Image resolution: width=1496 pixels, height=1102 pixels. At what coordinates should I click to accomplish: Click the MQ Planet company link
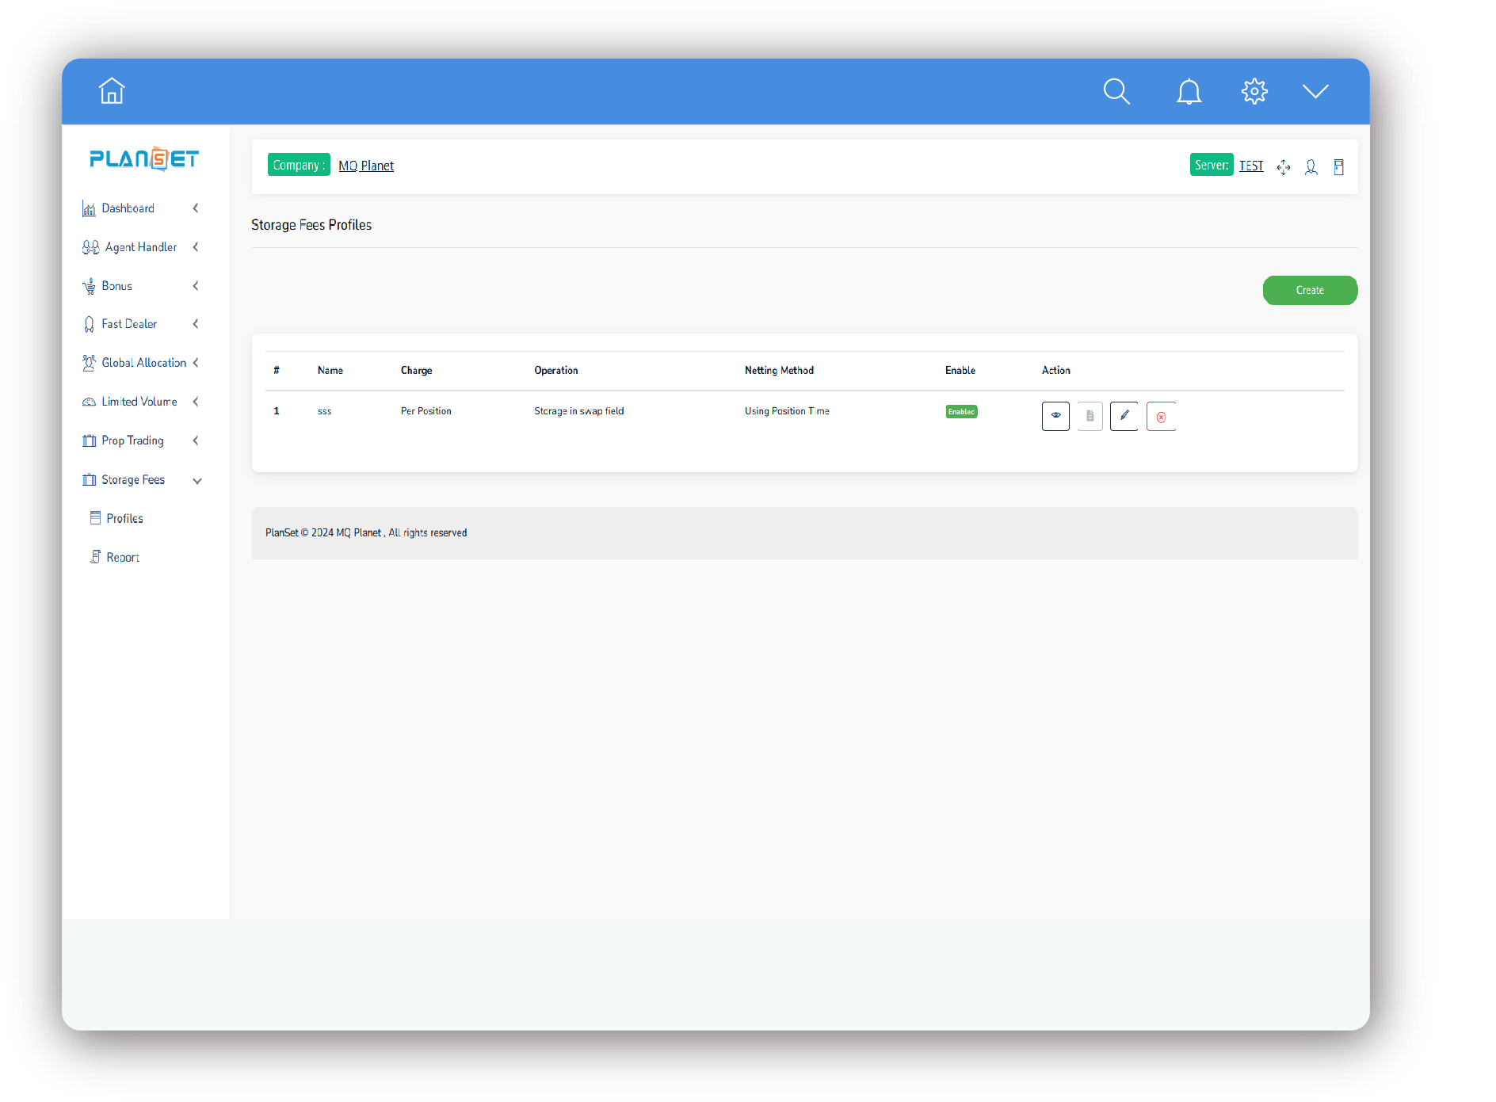366,166
